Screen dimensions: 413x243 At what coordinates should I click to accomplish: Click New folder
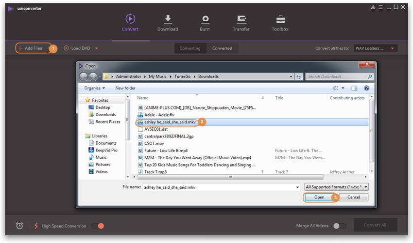[125, 88]
